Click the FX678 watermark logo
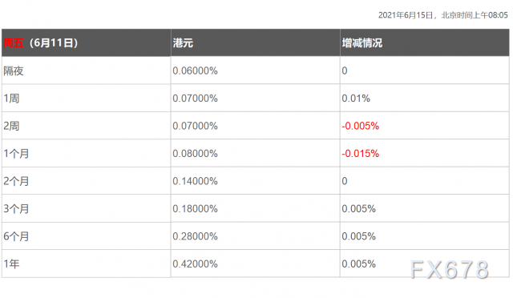513x298 pixels. [450, 269]
